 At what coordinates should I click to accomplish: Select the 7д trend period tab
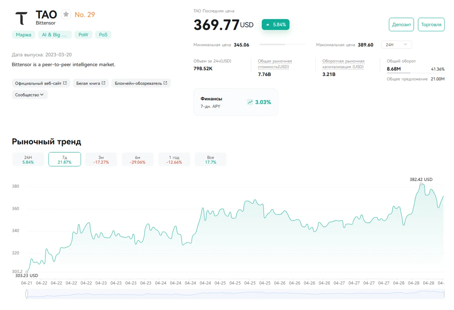click(x=65, y=159)
